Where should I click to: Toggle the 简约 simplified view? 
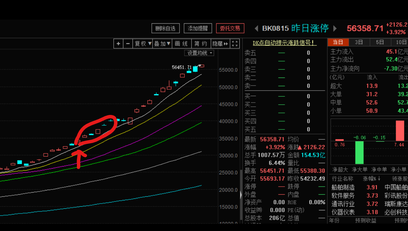(201, 44)
